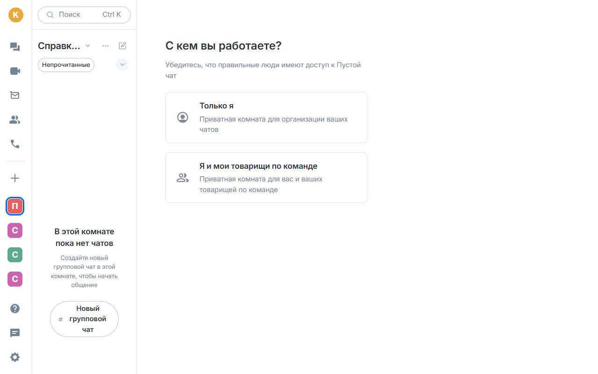Expand the filter chevron next to Непрочитанные
This screenshot has height=374, width=598.
tap(122, 65)
